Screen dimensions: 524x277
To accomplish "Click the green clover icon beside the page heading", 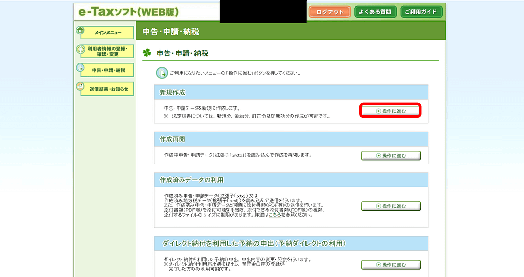I will point(147,53).
